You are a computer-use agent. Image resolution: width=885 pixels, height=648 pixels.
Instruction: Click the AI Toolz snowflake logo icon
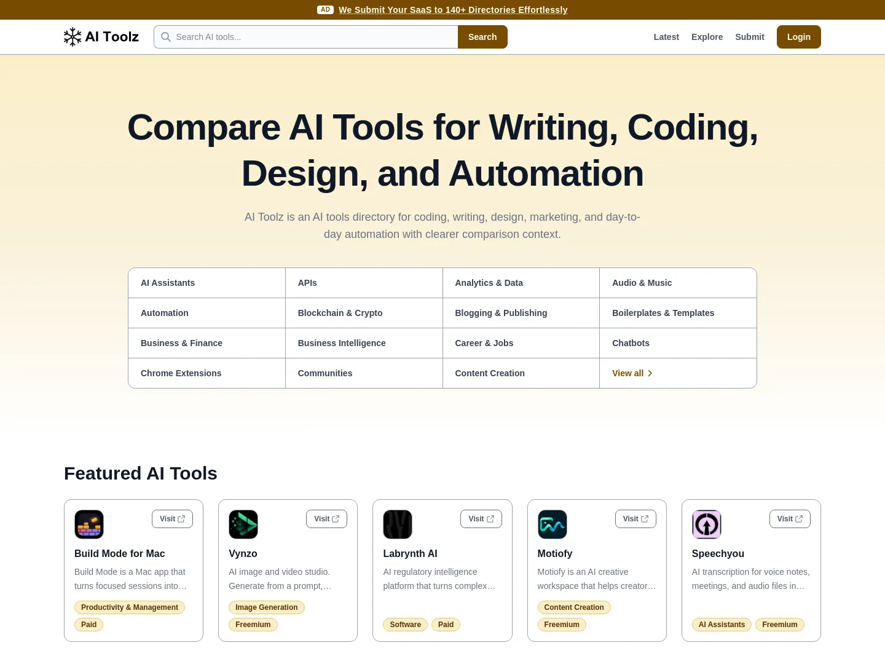coord(73,37)
